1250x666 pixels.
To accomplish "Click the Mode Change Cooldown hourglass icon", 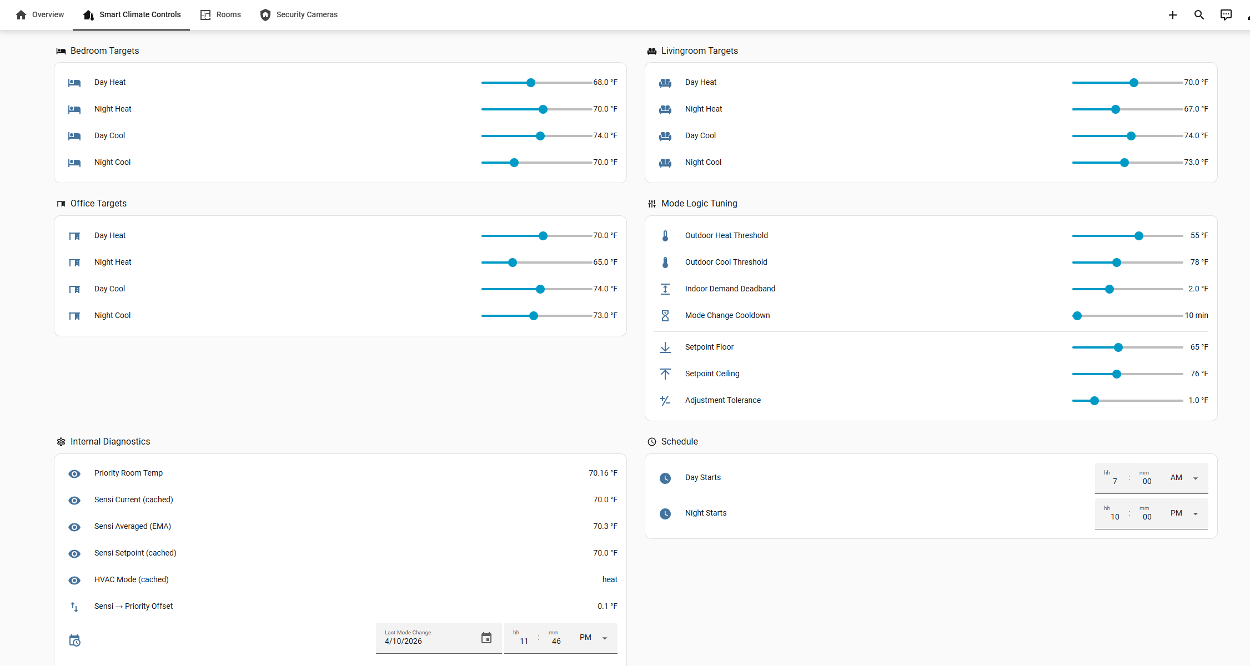I will [x=665, y=316].
